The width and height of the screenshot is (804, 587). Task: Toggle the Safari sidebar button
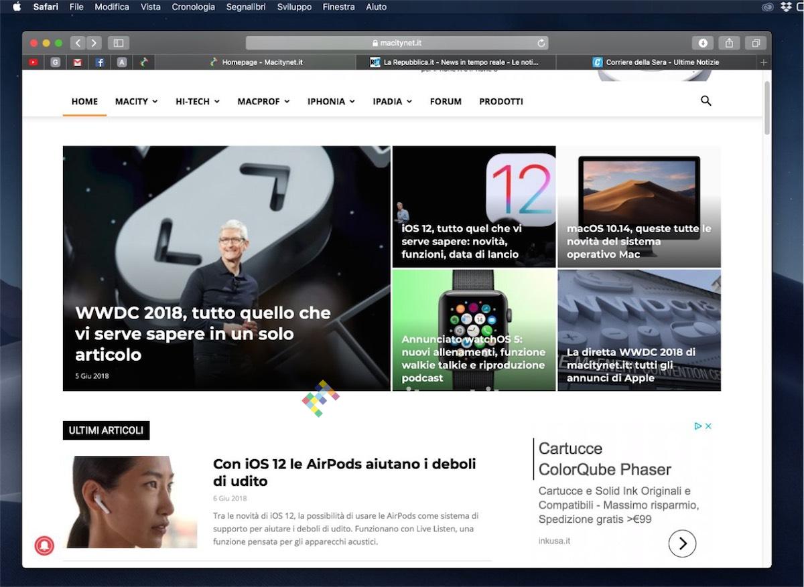(119, 43)
